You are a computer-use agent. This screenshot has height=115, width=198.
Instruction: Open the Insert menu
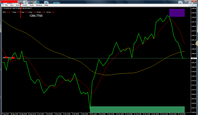coord(18,5)
